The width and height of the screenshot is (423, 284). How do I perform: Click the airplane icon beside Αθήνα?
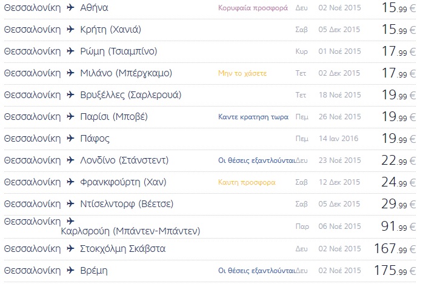tap(70, 7)
